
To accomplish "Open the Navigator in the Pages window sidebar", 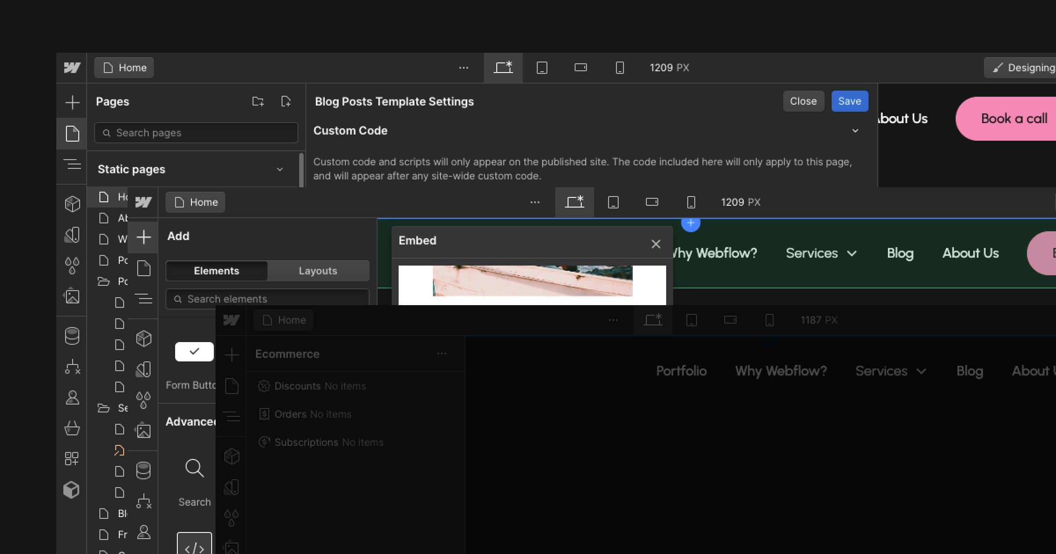I will [72, 164].
